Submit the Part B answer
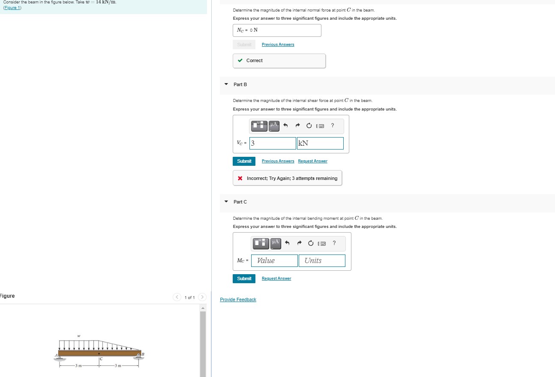This screenshot has width=555, height=377. tap(244, 161)
